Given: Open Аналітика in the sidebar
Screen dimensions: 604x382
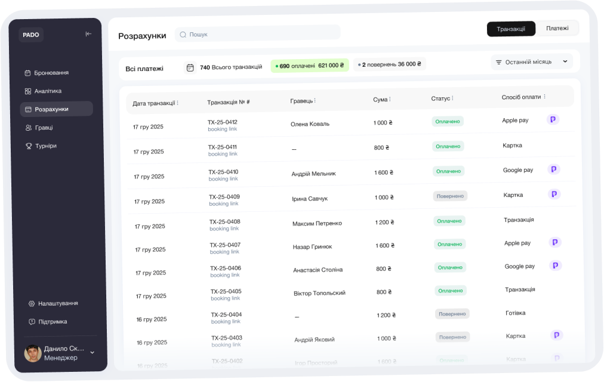Looking at the screenshot, I should click(48, 91).
